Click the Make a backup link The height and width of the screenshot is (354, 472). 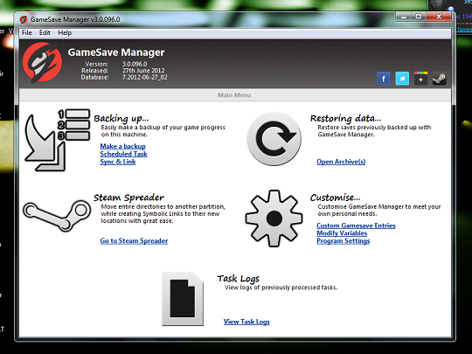click(x=123, y=146)
